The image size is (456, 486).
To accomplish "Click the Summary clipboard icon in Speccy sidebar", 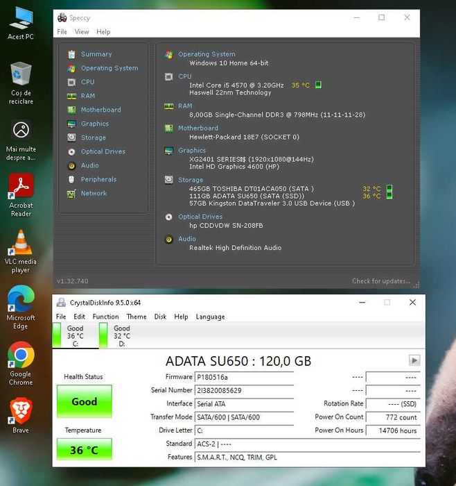I will pos(71,54).
